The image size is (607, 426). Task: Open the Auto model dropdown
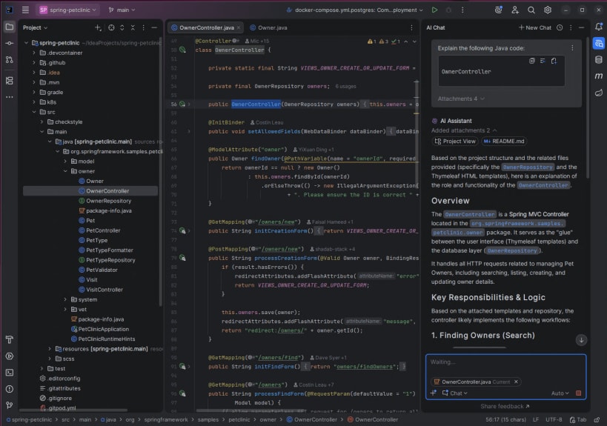tap(560, 393)
